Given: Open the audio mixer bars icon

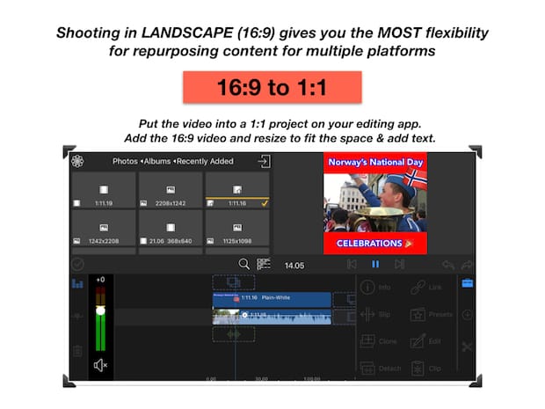Looking at the screenshot, I should pos(77,283).
